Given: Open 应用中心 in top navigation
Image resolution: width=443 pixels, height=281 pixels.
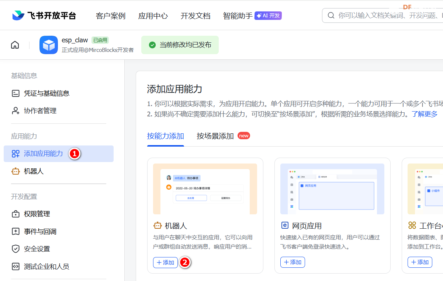Looking at the screenshot, I should tap(153, 16).
